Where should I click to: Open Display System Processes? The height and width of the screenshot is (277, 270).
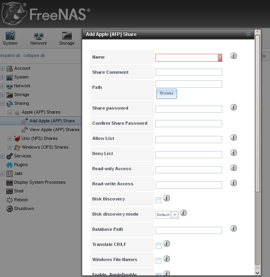coord(39,182)
